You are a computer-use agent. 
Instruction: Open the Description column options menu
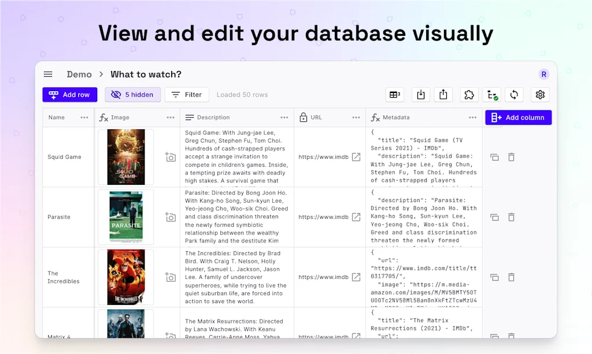284,117
